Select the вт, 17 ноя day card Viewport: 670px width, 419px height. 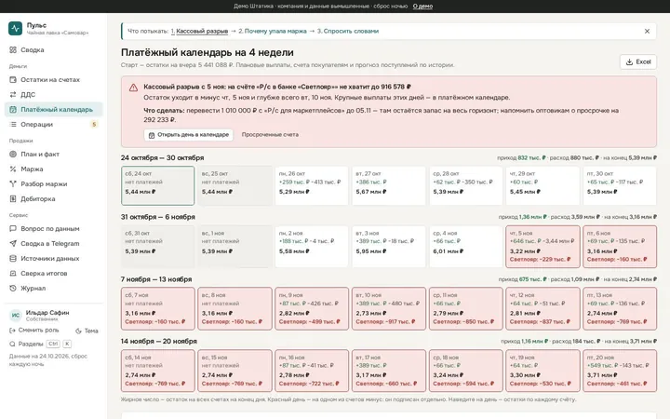tap(388, 371)
